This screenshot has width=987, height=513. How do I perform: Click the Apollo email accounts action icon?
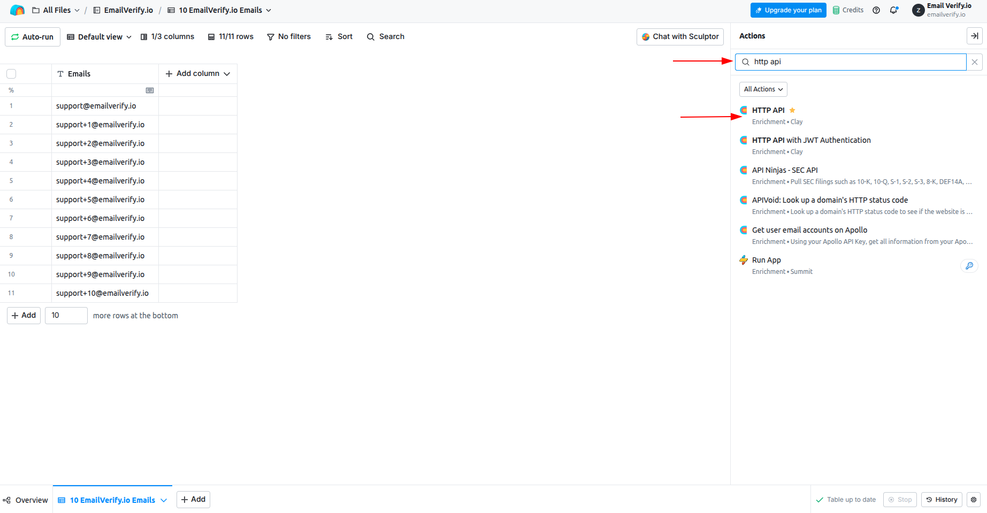(x=744, y=230)
